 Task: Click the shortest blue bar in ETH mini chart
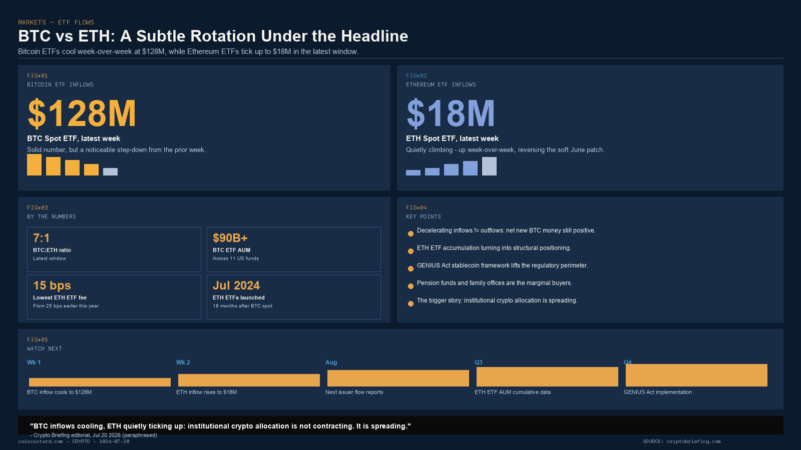(413, 172)
